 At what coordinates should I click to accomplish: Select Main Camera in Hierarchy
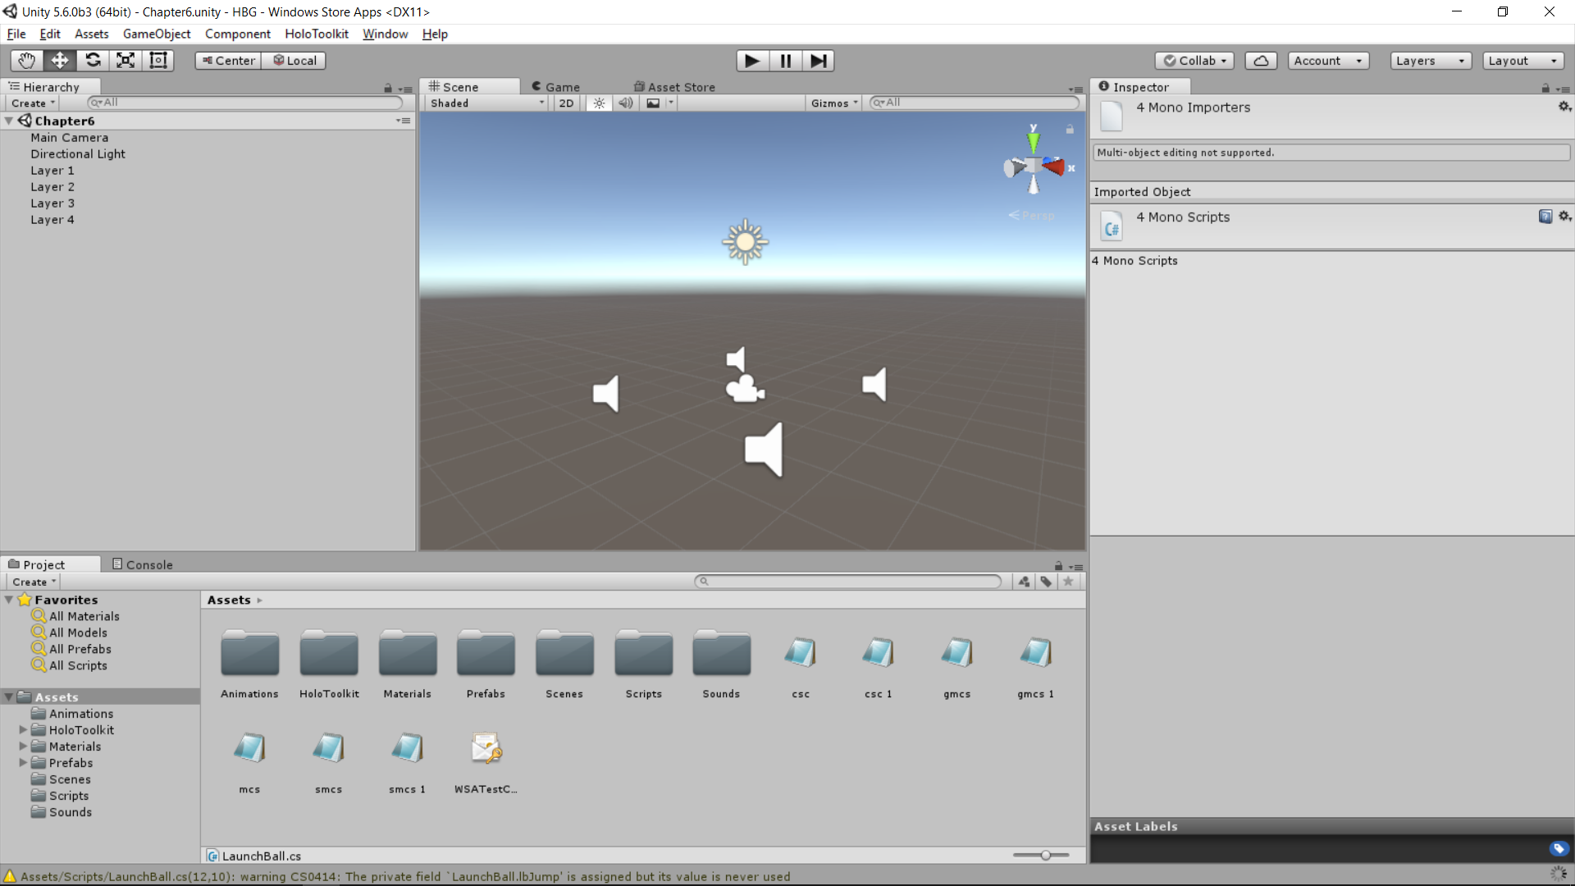point(70,138)
